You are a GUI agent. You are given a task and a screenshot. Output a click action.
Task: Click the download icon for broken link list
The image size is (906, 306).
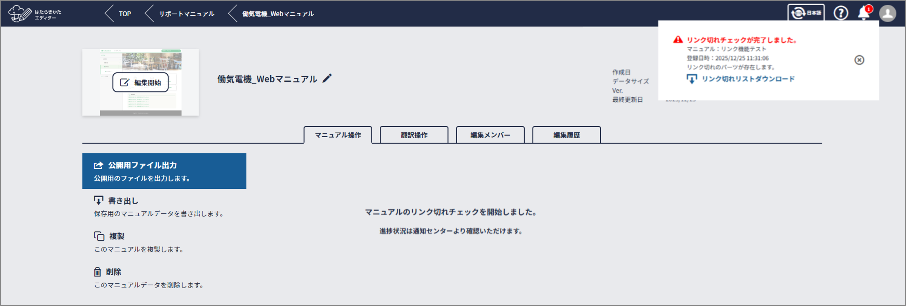[x=691, y=79]
